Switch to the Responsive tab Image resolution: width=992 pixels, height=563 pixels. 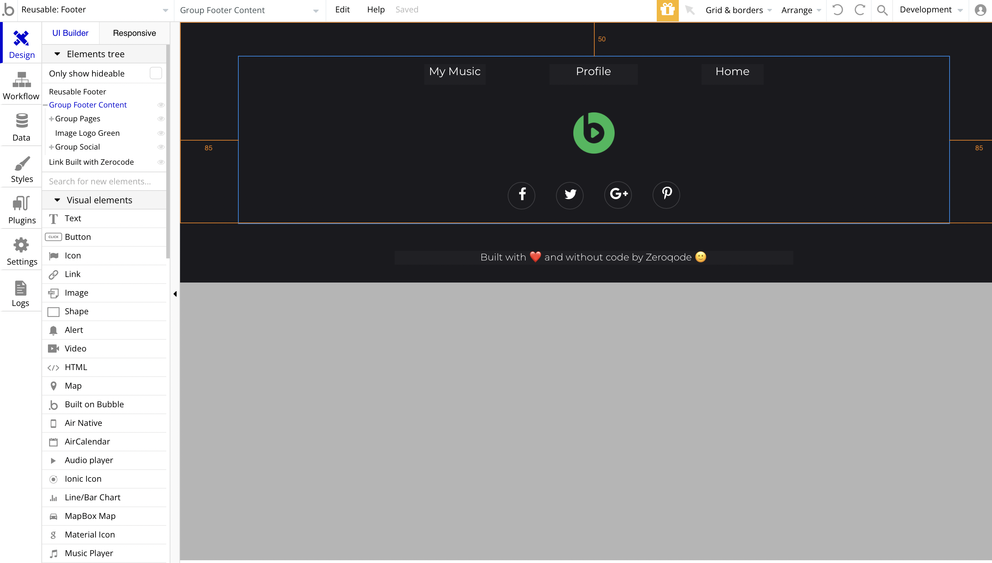(134, 33)
